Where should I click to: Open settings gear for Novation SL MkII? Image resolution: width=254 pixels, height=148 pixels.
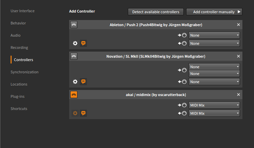coord(75,81)
